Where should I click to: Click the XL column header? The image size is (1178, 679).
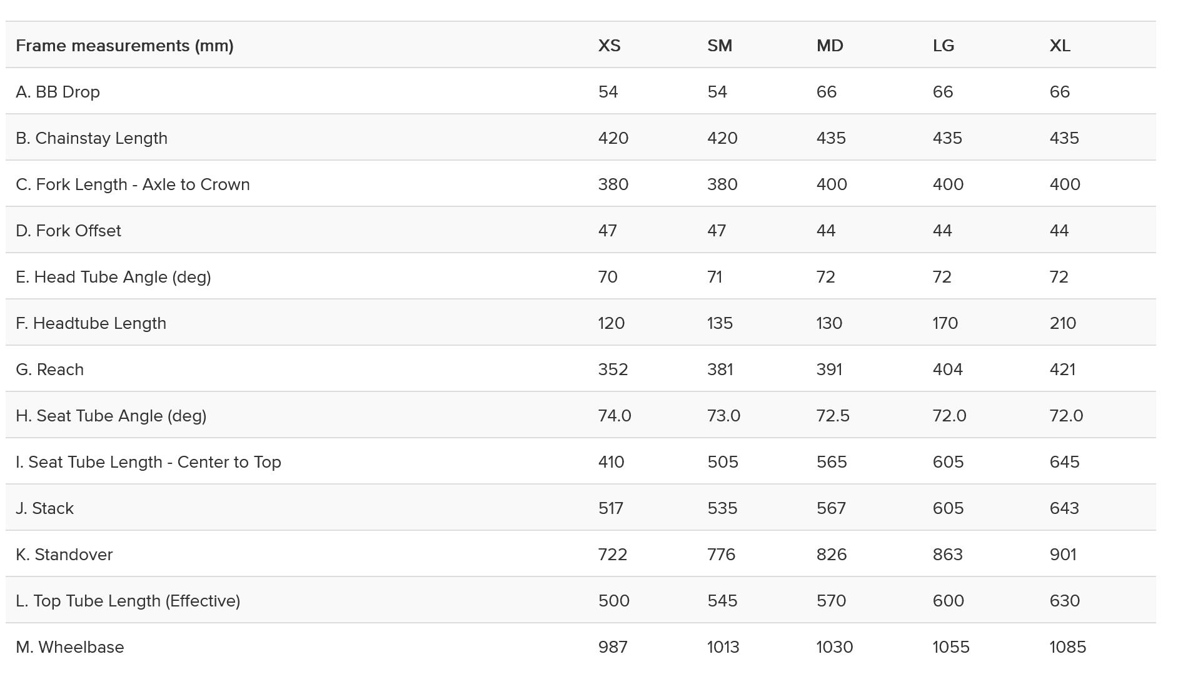(1059, 46)
